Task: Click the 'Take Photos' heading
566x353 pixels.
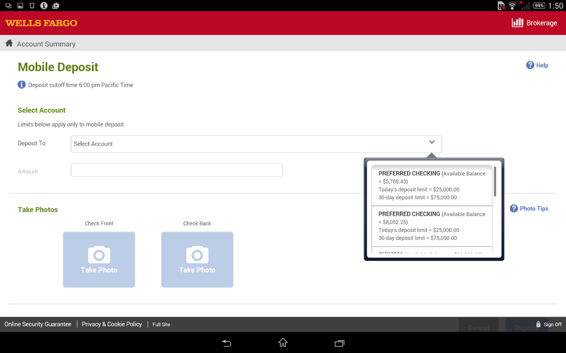Action: click(x=38, y=210)
